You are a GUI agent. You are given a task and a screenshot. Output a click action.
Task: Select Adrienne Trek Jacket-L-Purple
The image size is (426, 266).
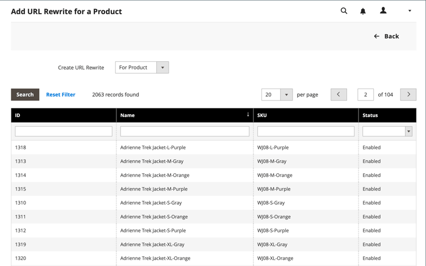153,147
